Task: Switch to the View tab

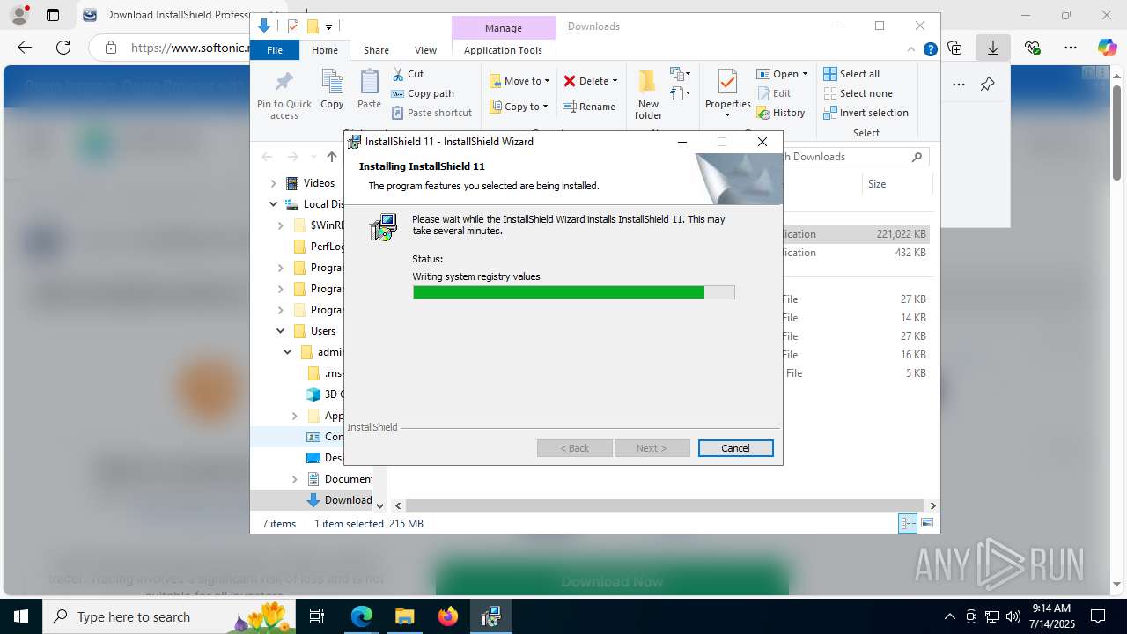Action: coord(425,50)
